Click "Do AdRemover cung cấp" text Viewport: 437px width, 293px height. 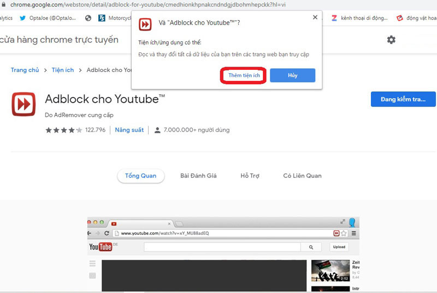tap(79, 115)
